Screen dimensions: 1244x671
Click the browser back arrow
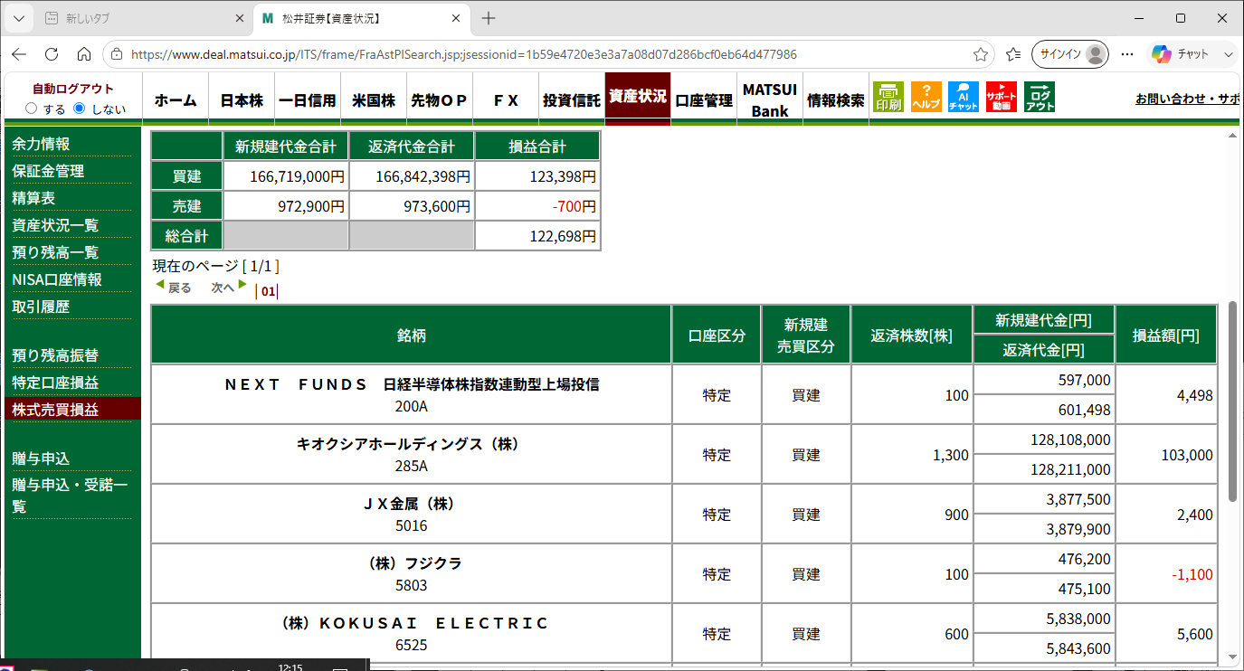19,54
